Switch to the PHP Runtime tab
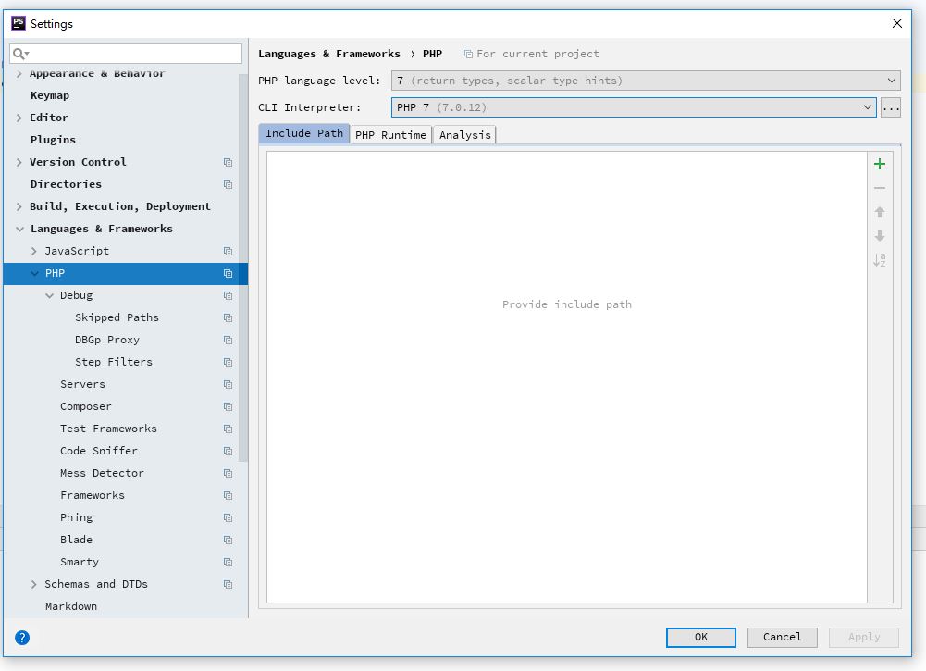This screenshot has height=671, width=926. pos(390,135)
